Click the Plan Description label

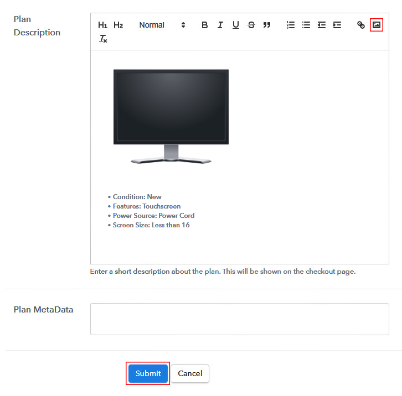(37, 26)
